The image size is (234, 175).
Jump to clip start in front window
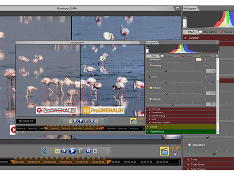75,121
